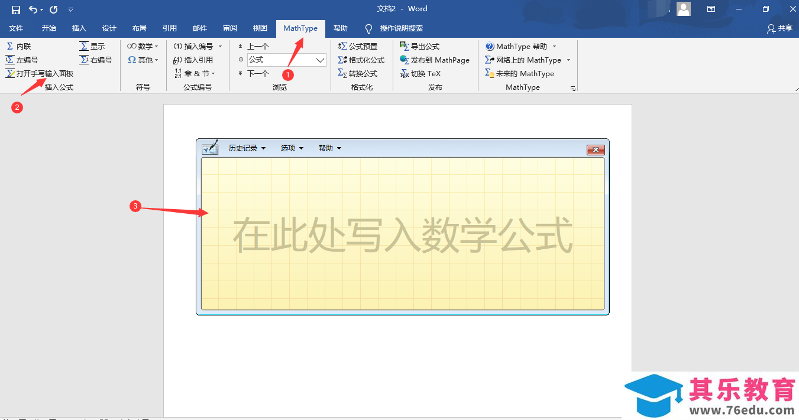The width and height of the screenshot is (799, 420).
Task: Switch to the 插入 tab
Action: point(79,28)
